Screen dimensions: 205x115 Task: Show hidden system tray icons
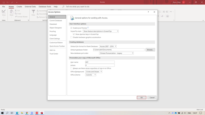point(169,113)
